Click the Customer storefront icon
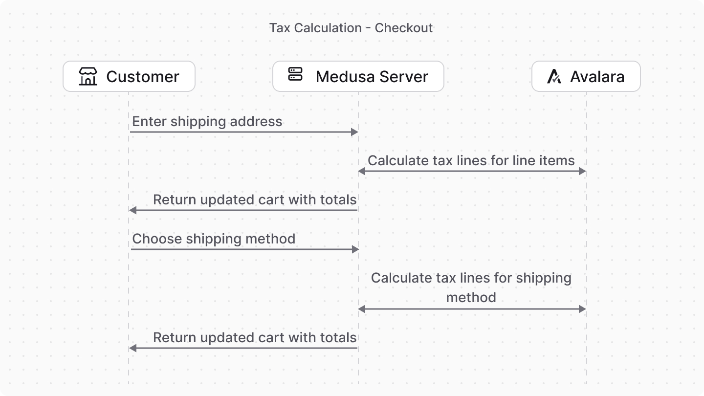The height and width of the screenshot is (396, 704). (88, 77)
